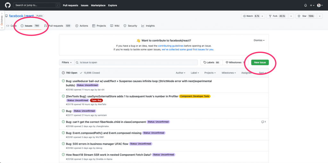The image size is (328, 163).
Task: Open Pull requests in top navigation
Action: tap(70, 5)
